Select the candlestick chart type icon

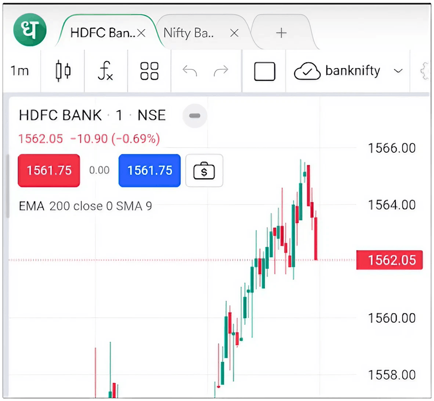62,71
